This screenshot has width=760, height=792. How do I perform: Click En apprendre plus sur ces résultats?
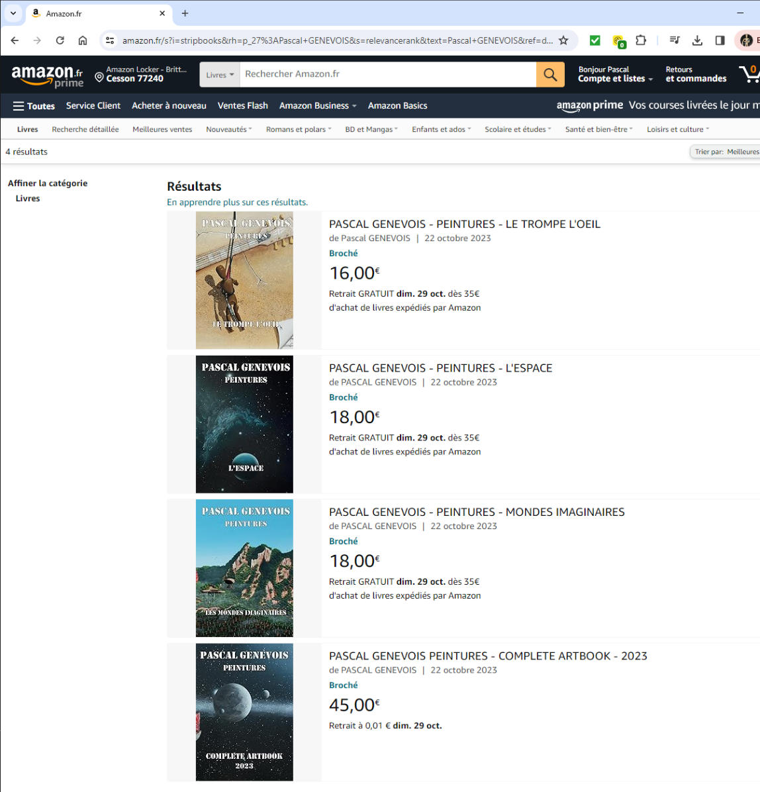(238, 202)
